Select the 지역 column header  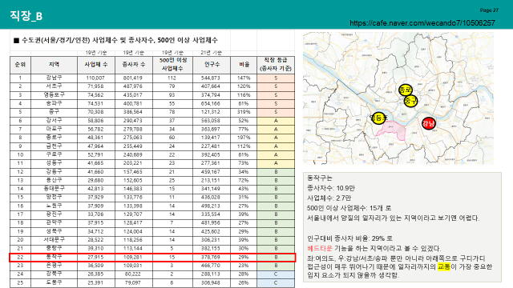coord(54,65)
